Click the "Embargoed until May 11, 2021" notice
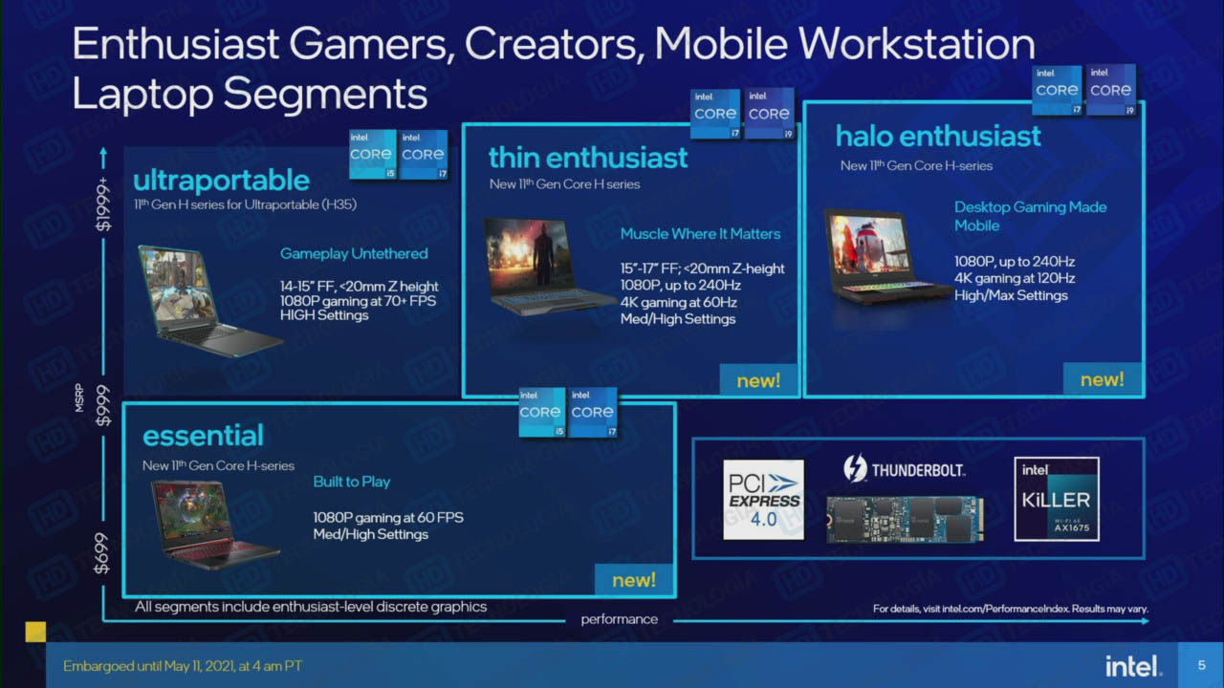 point(183,666)
